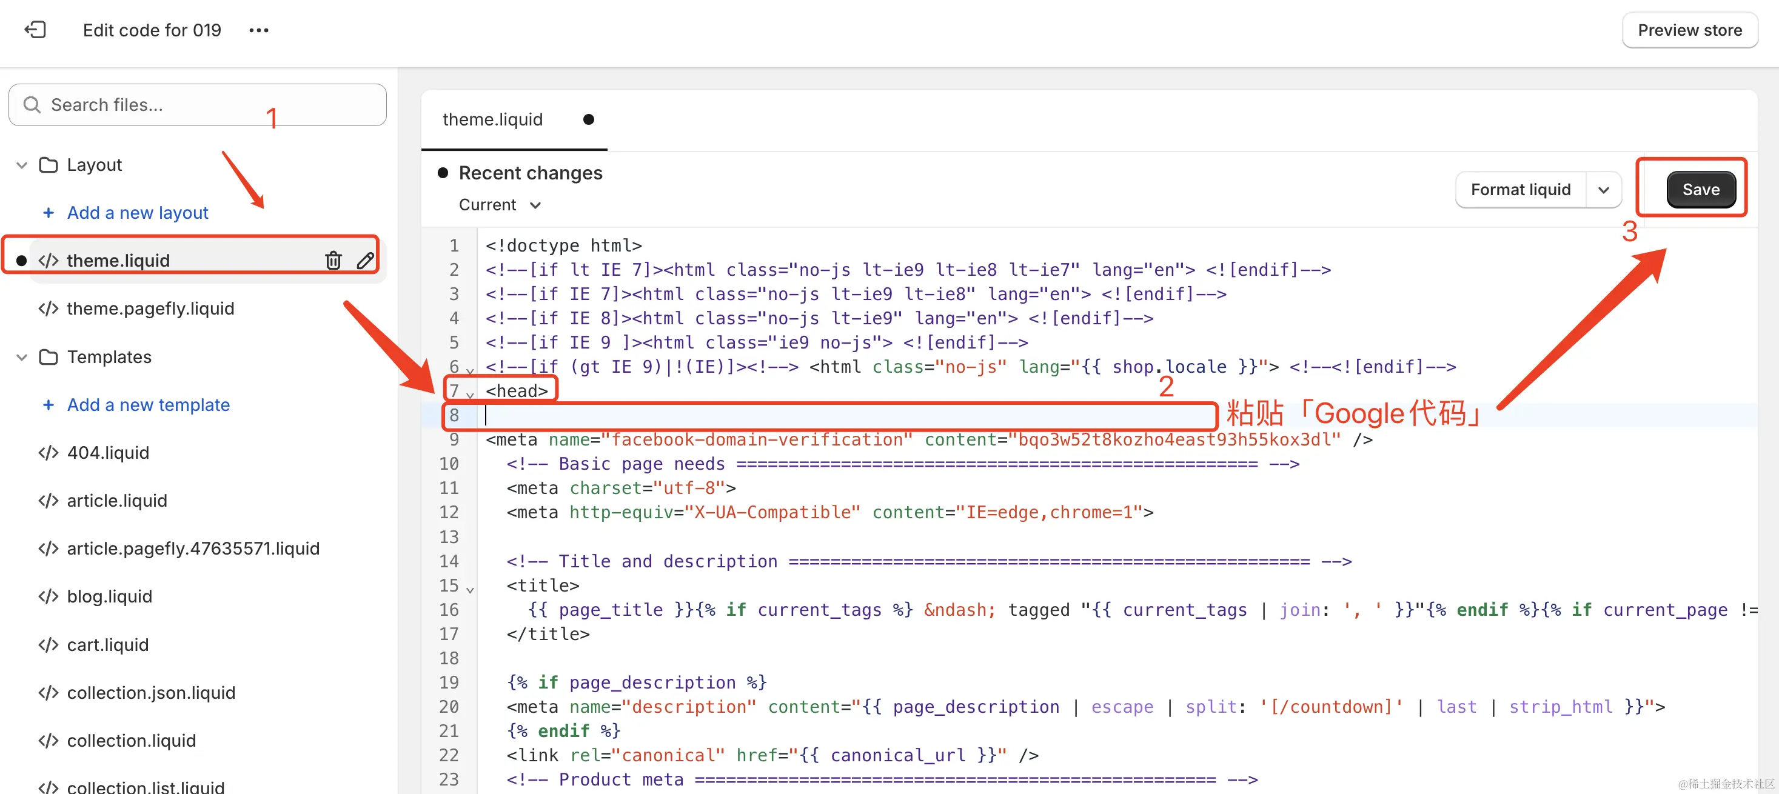Fold the title block at line 15
The width and height of the screenshot is (1779, 794).
(471, 590)
